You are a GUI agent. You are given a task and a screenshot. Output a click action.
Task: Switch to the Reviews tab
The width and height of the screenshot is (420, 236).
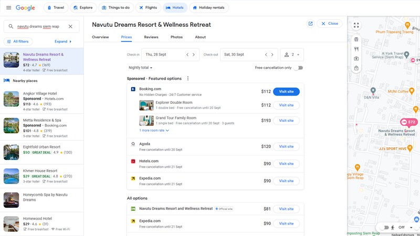tap(151, 37)
